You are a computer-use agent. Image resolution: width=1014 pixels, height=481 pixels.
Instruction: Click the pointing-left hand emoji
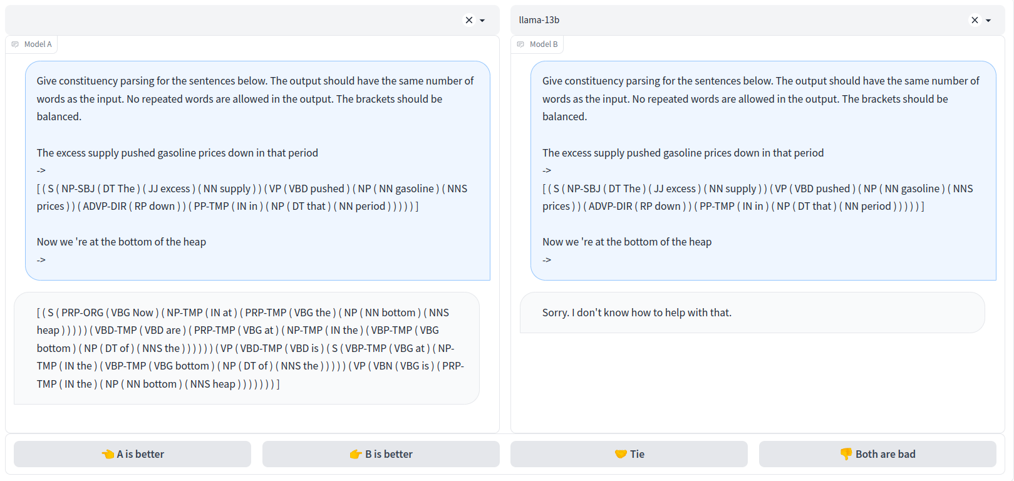tap(108, 454)
